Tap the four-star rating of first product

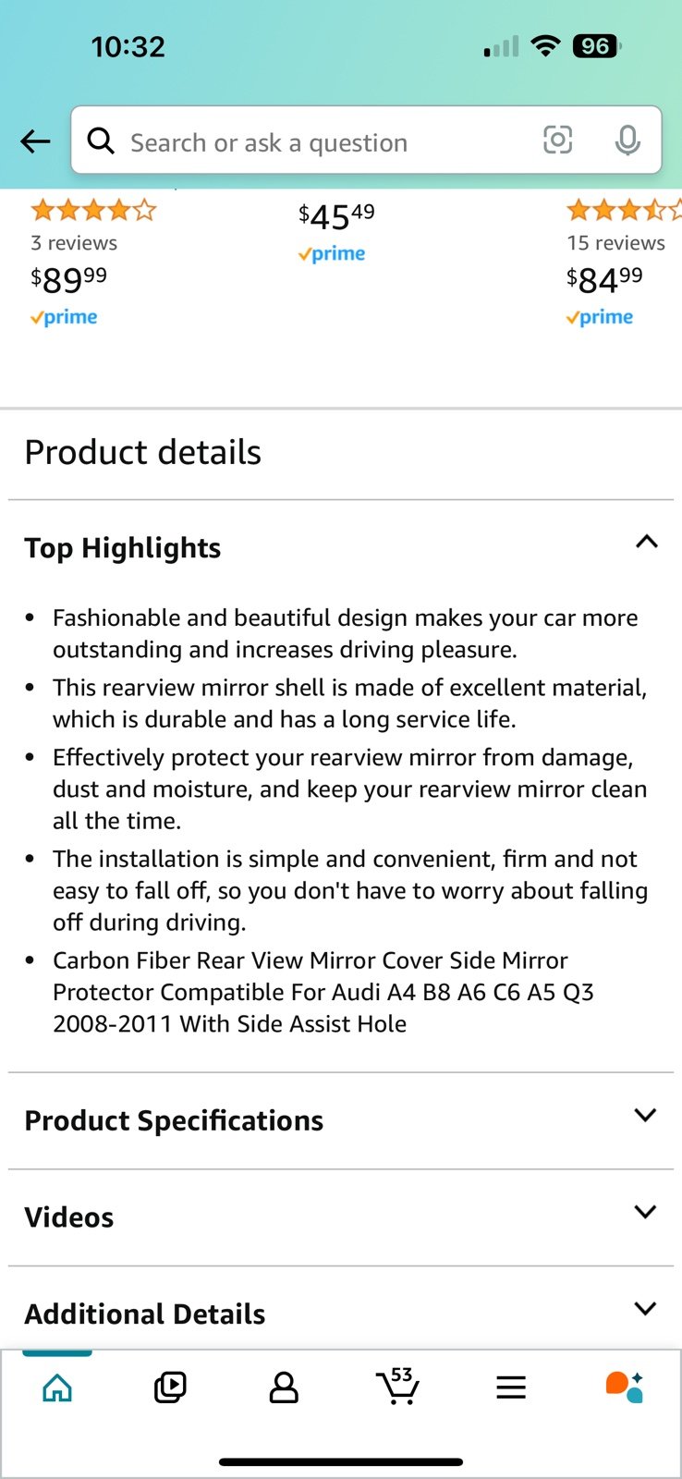click(x=93, y=210)
